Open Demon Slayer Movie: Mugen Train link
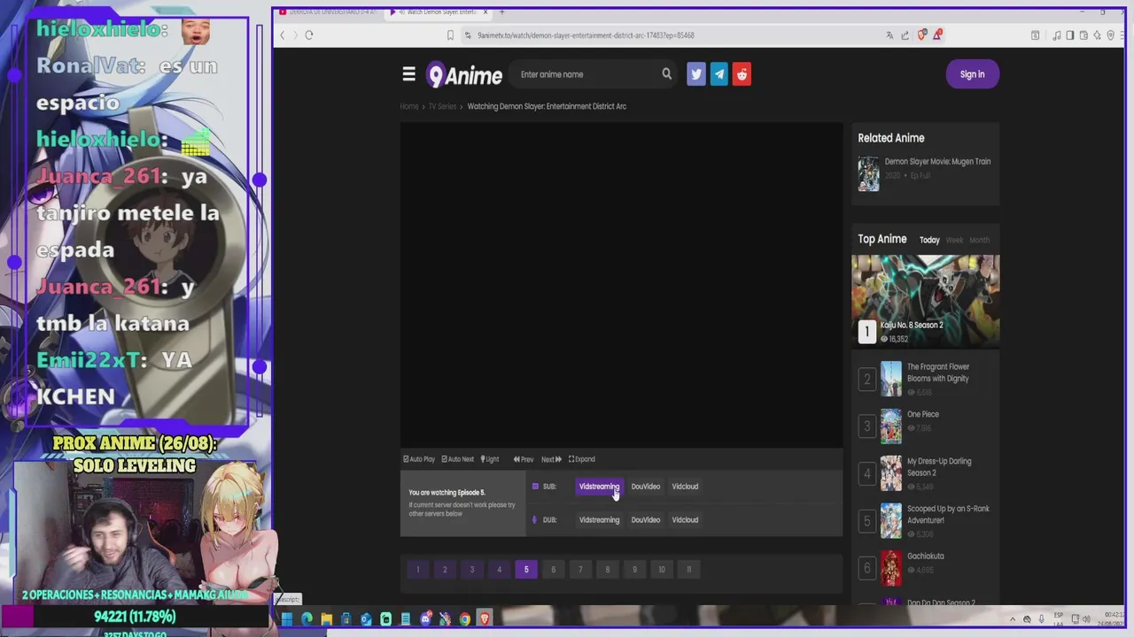The image size is (1134, 637). point(937,162)
